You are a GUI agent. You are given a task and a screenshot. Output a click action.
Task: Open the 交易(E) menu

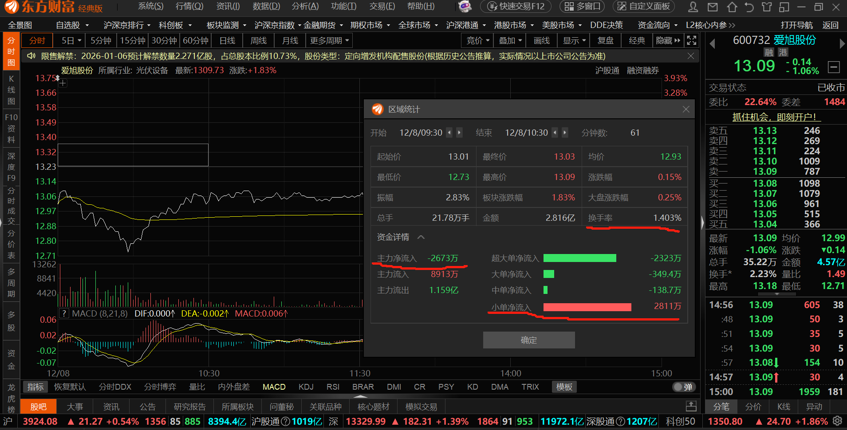coord(382,6)
